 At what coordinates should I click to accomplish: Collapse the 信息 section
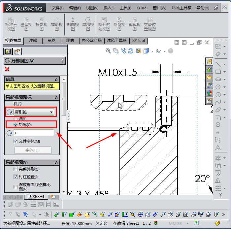coord(56,80)
